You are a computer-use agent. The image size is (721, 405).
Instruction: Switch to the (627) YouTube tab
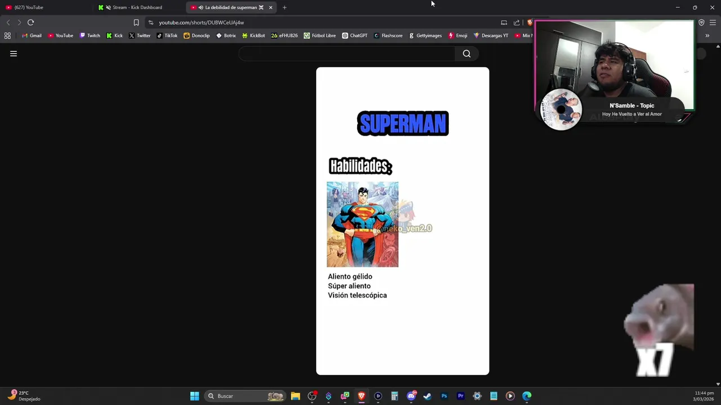pyautogui.click(x=45, y=7)
